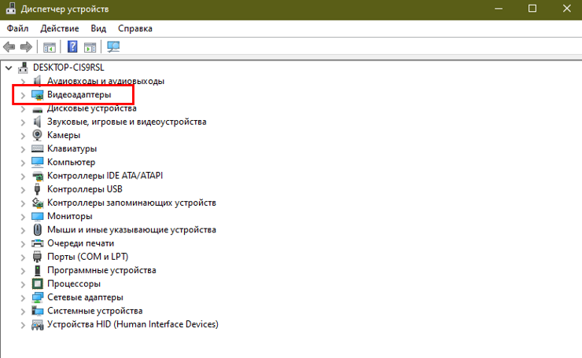Click the Звуковые, игровые speaker icon
The height and width of the screenshot is (358, 582).
37,122
